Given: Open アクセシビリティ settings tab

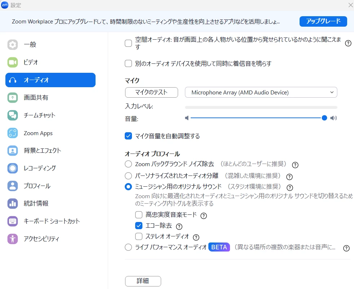Looking at the screenshot, I should (x=50, y=239).
